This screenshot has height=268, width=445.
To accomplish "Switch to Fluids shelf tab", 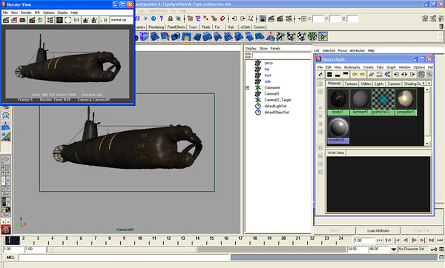I will coord(205,27).
